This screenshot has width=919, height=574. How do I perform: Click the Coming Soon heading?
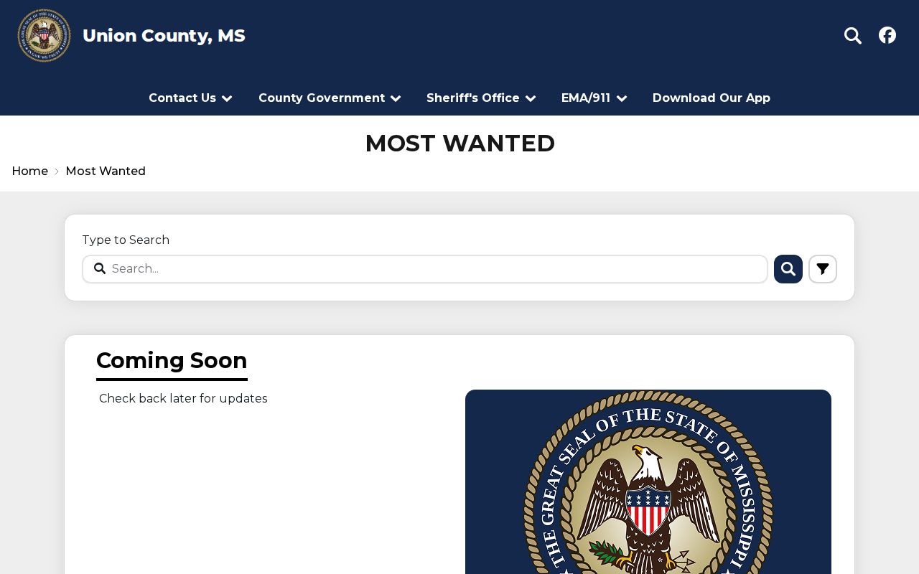[x=172, y=360]
